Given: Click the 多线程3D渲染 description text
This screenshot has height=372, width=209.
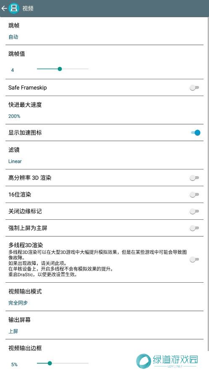Looking at the screenshot, I should click(97, 263).
